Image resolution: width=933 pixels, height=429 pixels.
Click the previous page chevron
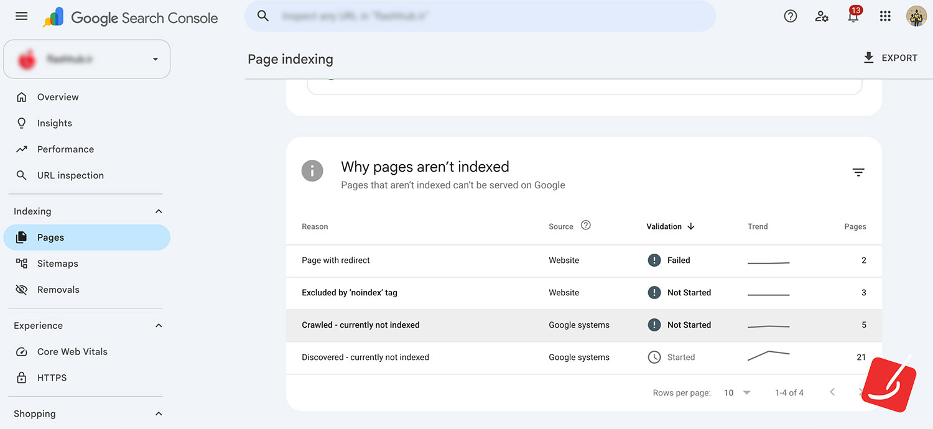pos(832,392)
